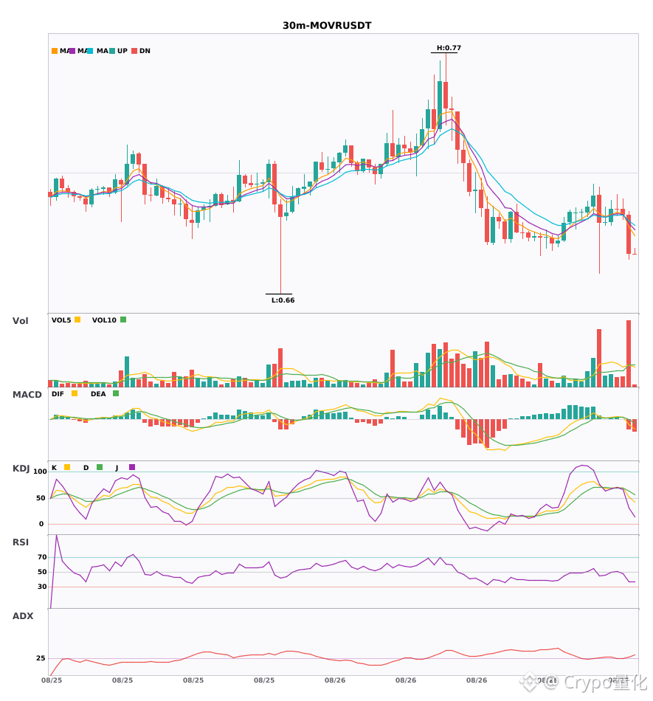Select the VOL10 legend text
This screenshot has height=701, width=653.
(104, 320)
